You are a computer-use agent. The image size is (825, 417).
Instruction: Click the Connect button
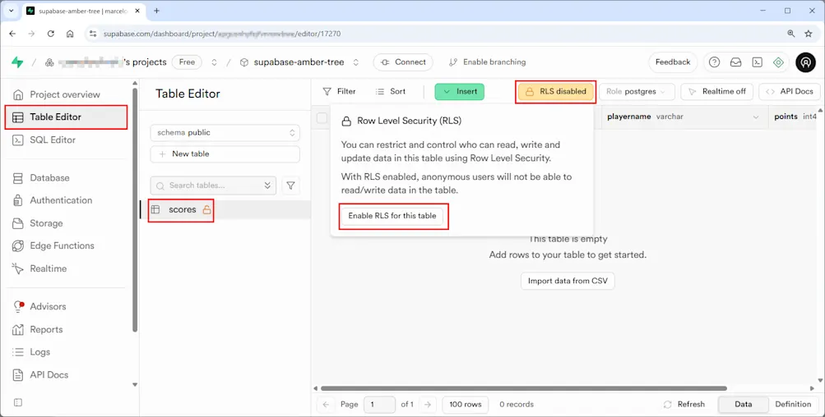[403, 62]
